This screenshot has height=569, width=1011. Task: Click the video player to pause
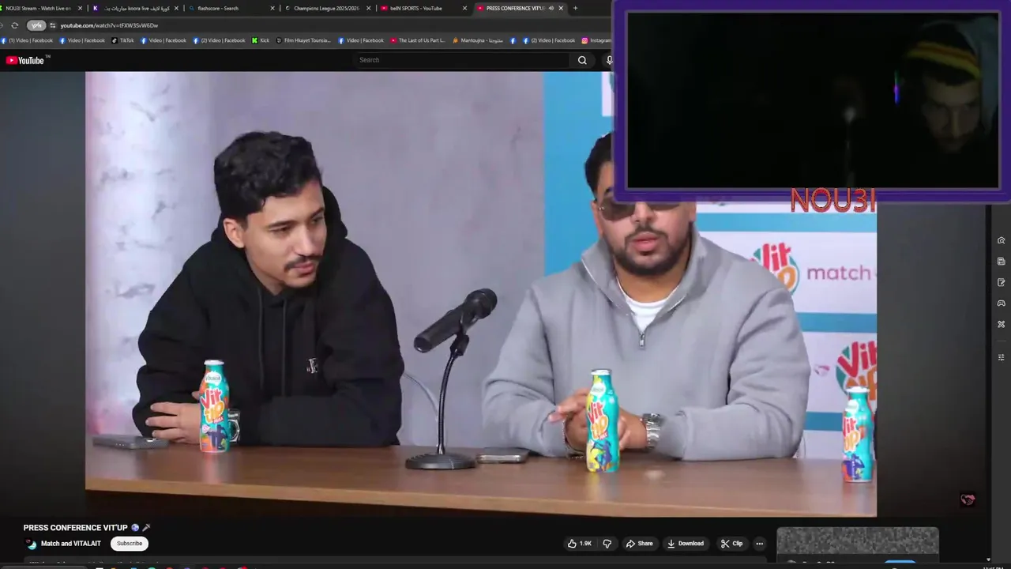481,294
